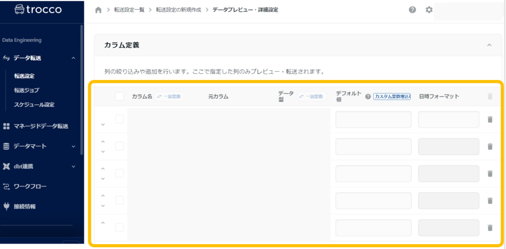
Task: Check the third row checkbox
Action: pyautogui.click(x=120, y=173)
